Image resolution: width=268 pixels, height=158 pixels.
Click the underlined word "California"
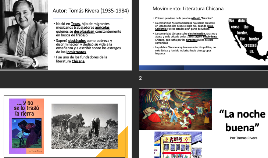tap(161, 29)
